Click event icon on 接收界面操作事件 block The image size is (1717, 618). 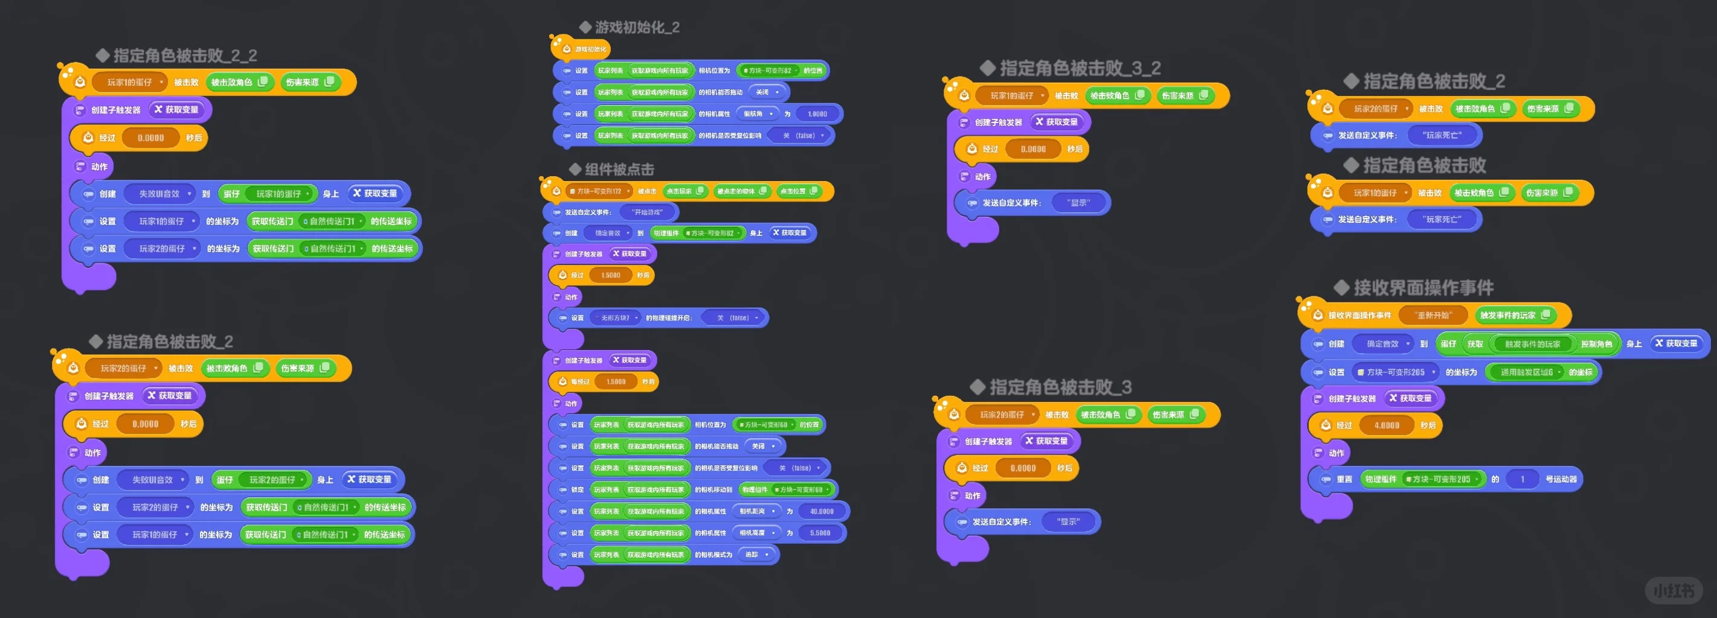click(1317, 315)
